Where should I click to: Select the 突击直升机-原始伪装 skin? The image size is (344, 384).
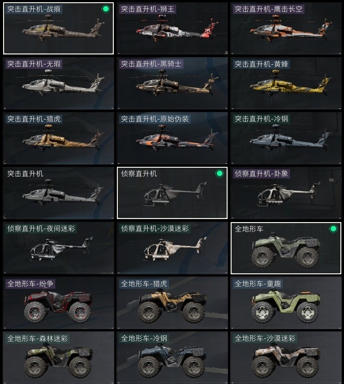click(x=172, y=138)
